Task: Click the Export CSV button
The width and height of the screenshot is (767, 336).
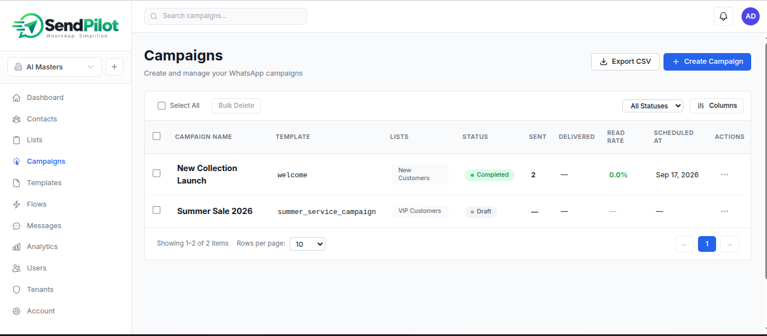Action: [625, 62]
